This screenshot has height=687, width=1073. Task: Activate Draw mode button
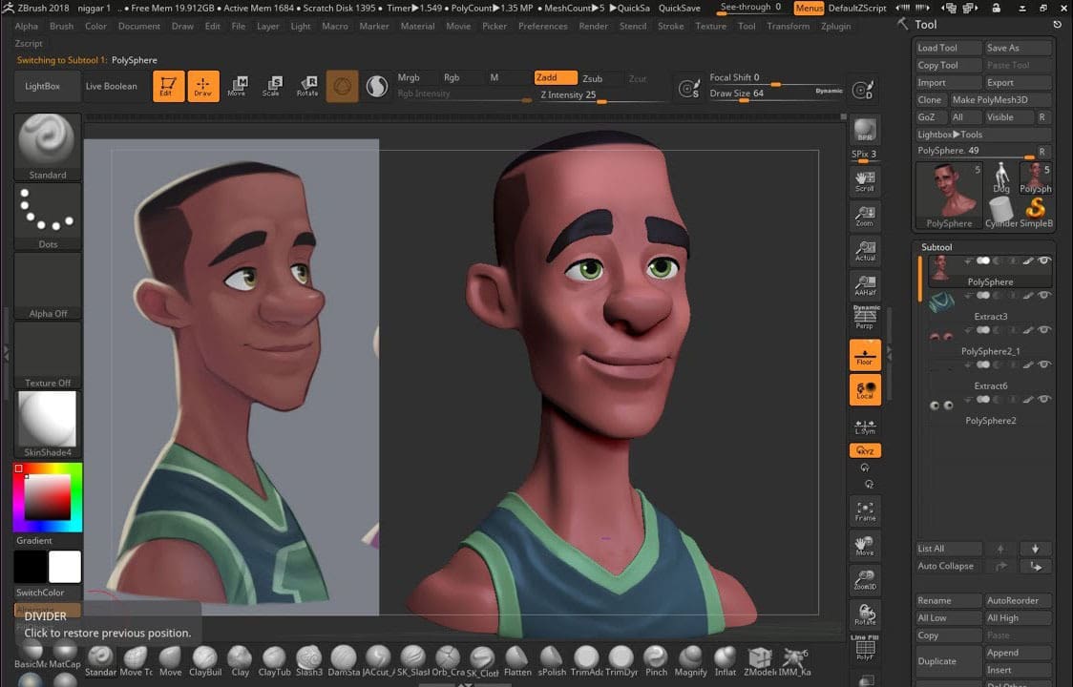[x=203, y=86]
